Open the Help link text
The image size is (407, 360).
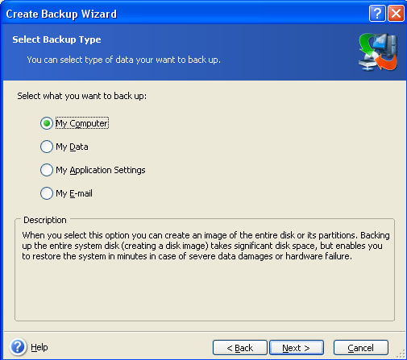click(x=39, y=347)
